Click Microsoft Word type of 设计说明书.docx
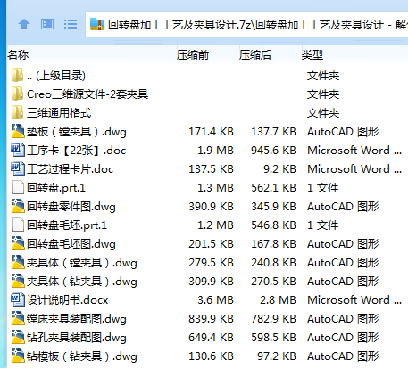 point(354,300)
